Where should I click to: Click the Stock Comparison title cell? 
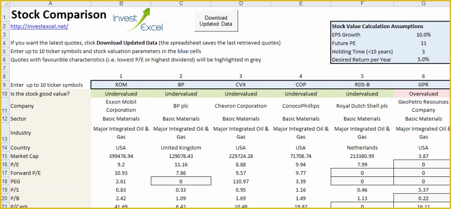(59, 15)
